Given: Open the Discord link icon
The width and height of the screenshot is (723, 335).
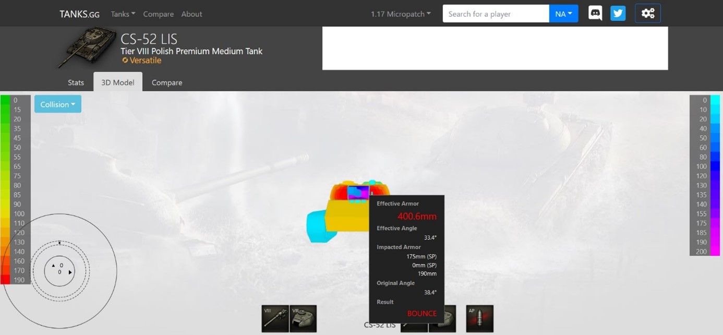Looking at the screenshot, I should point(595,14).
